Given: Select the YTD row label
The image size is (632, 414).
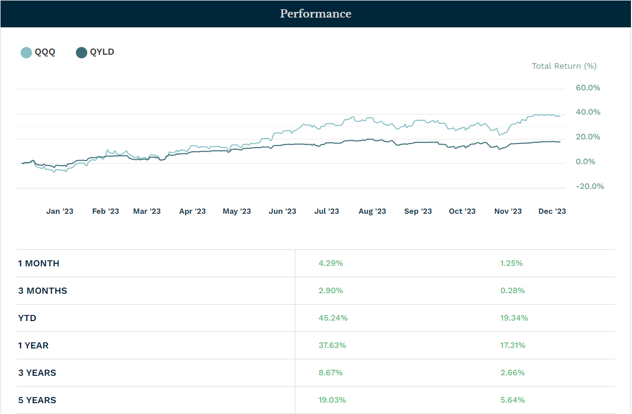Looking at the screenshot, I should tap(27, 318).
